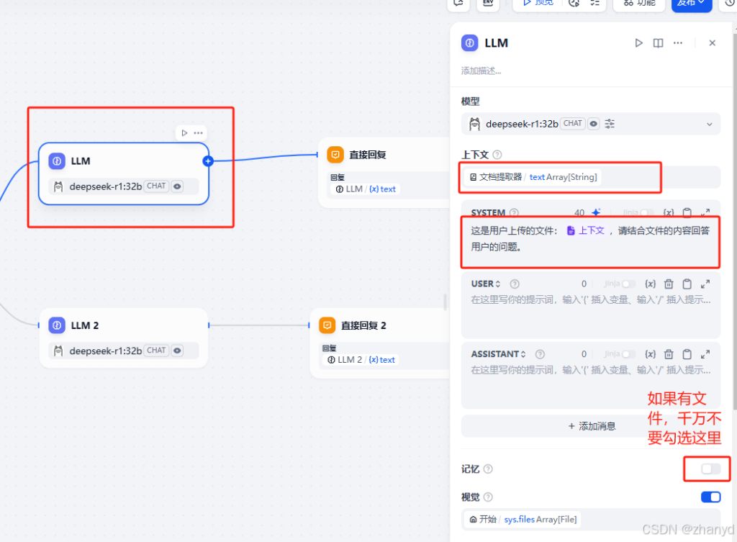Click the prompt generator sparkle icon in SYSTEM
This screenshot has height=542, width=737.
596,213
